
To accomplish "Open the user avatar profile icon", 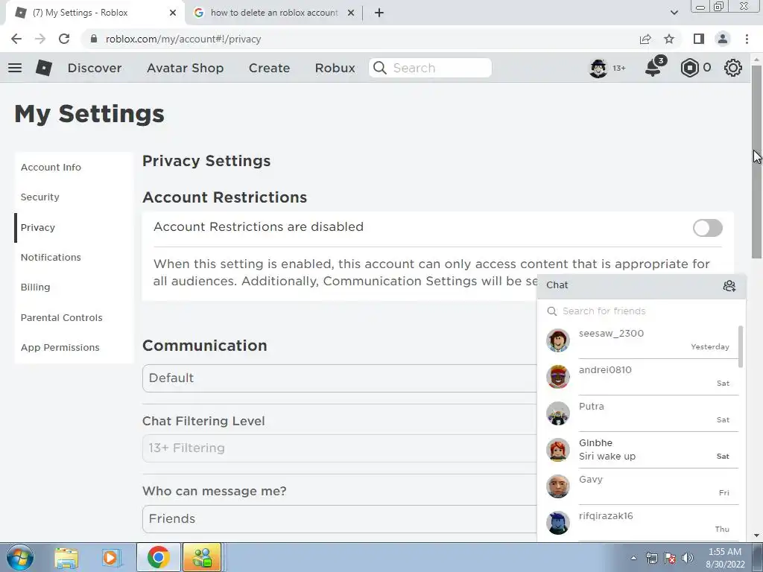I will point(598,68).
